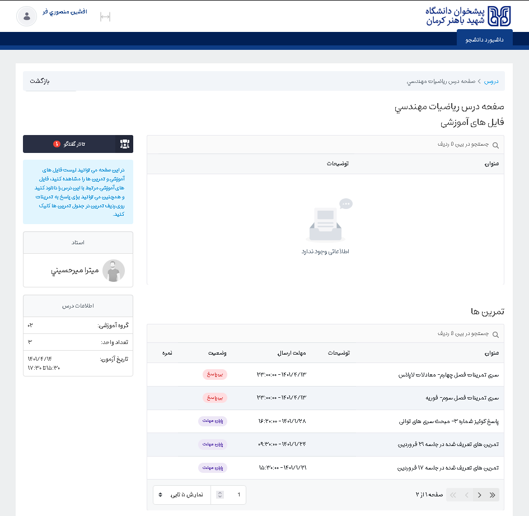Click the بازگشت back button
This screenshot has height=516, width=529.
pyautogui.click(x=40, y=81)
